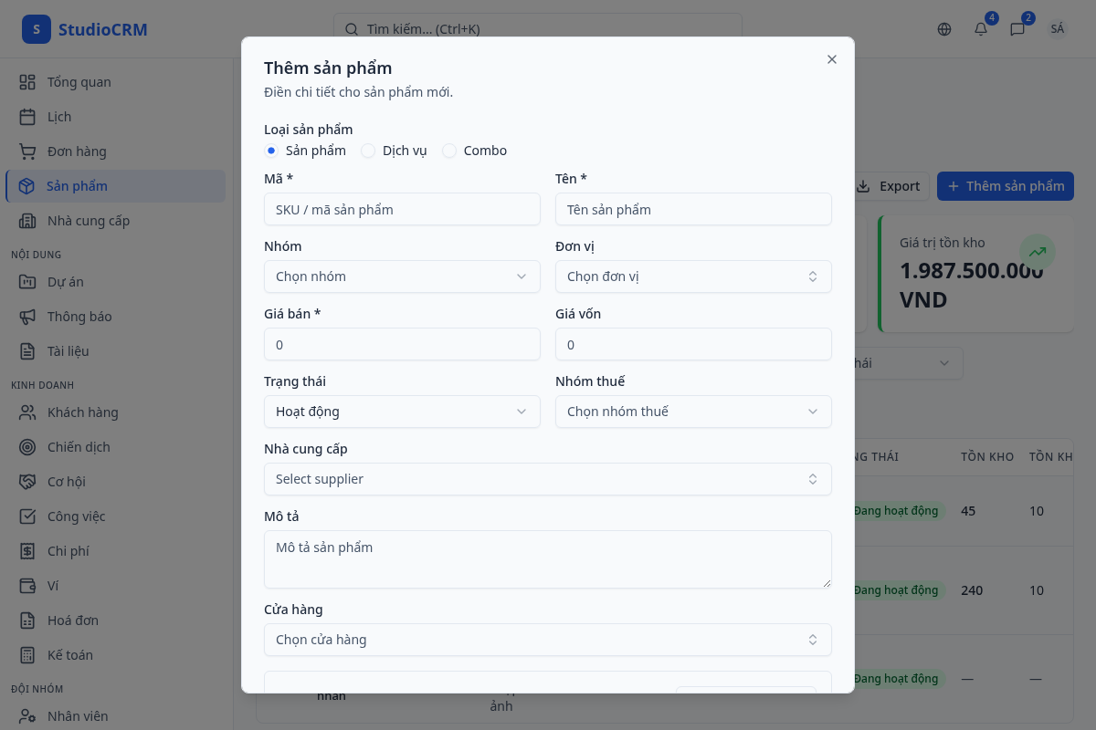1096x730 pixels.
Task: Close the Thêm sản phẩm dialog
Action: pyautogui.click(x=832, y=59)
